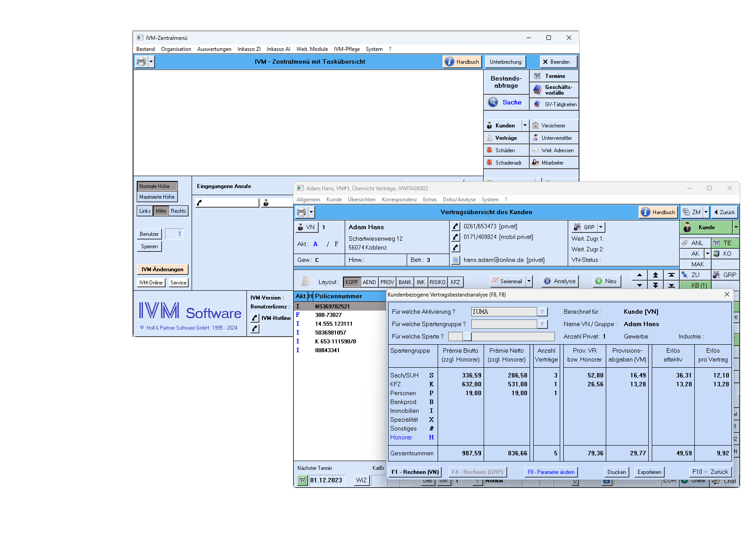Screen dimensions: 754x554
Task: Click the Suche magnifier button
Action: [x=506, y=102]
